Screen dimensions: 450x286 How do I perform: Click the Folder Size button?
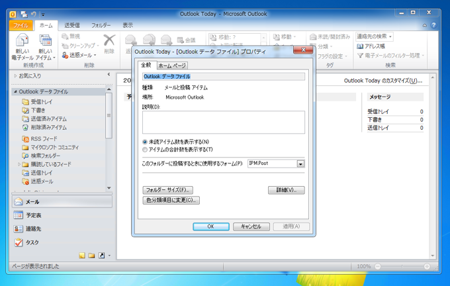[167, 190]
